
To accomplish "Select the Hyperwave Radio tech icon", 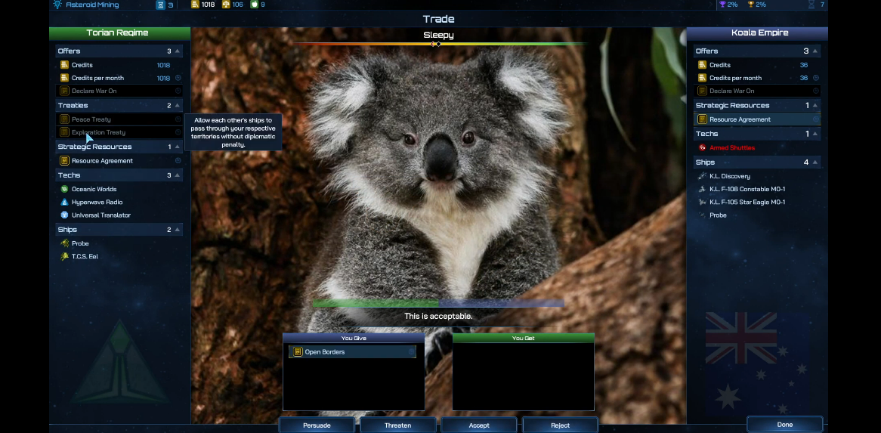I will click(x=65, y=202).
